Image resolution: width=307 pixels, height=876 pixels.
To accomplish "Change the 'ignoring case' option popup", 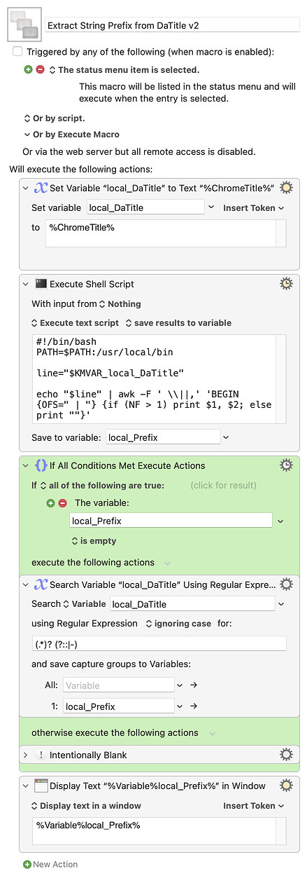I will click(x=178, y=624).
